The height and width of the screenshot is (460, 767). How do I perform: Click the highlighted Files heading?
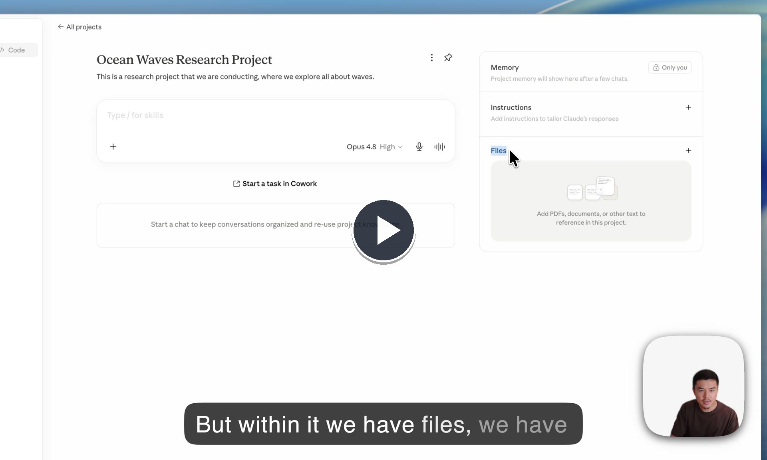pyautogui.click(x=499, y=151)
